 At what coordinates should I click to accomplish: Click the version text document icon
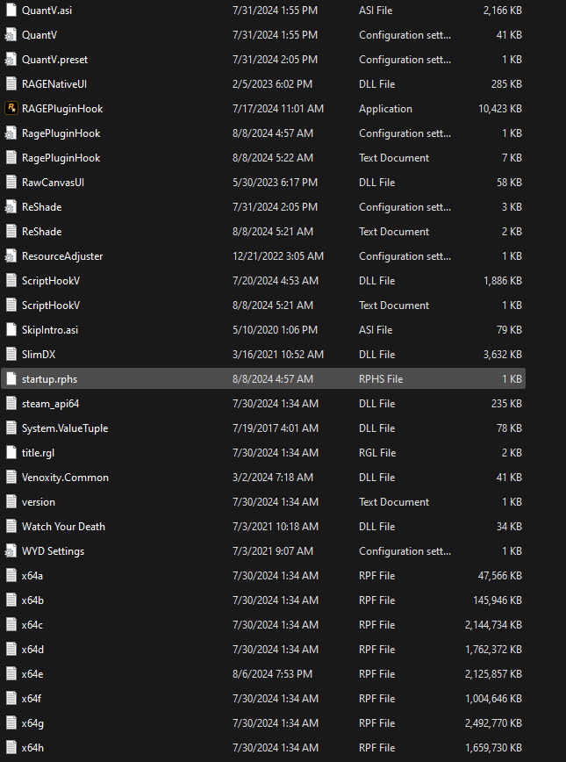[x=11, y=501]
